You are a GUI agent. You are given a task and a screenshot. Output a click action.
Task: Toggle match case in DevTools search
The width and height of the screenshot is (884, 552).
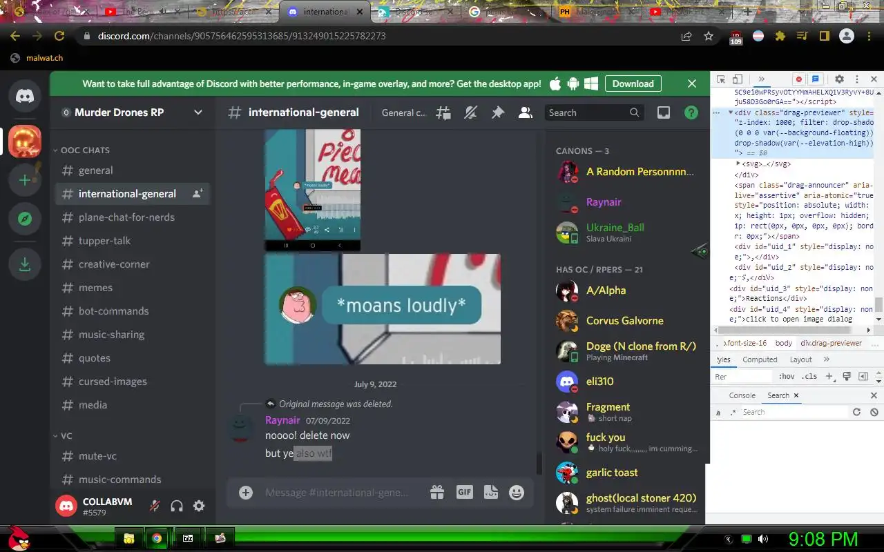pyautogui.click(x=719, y=412)
